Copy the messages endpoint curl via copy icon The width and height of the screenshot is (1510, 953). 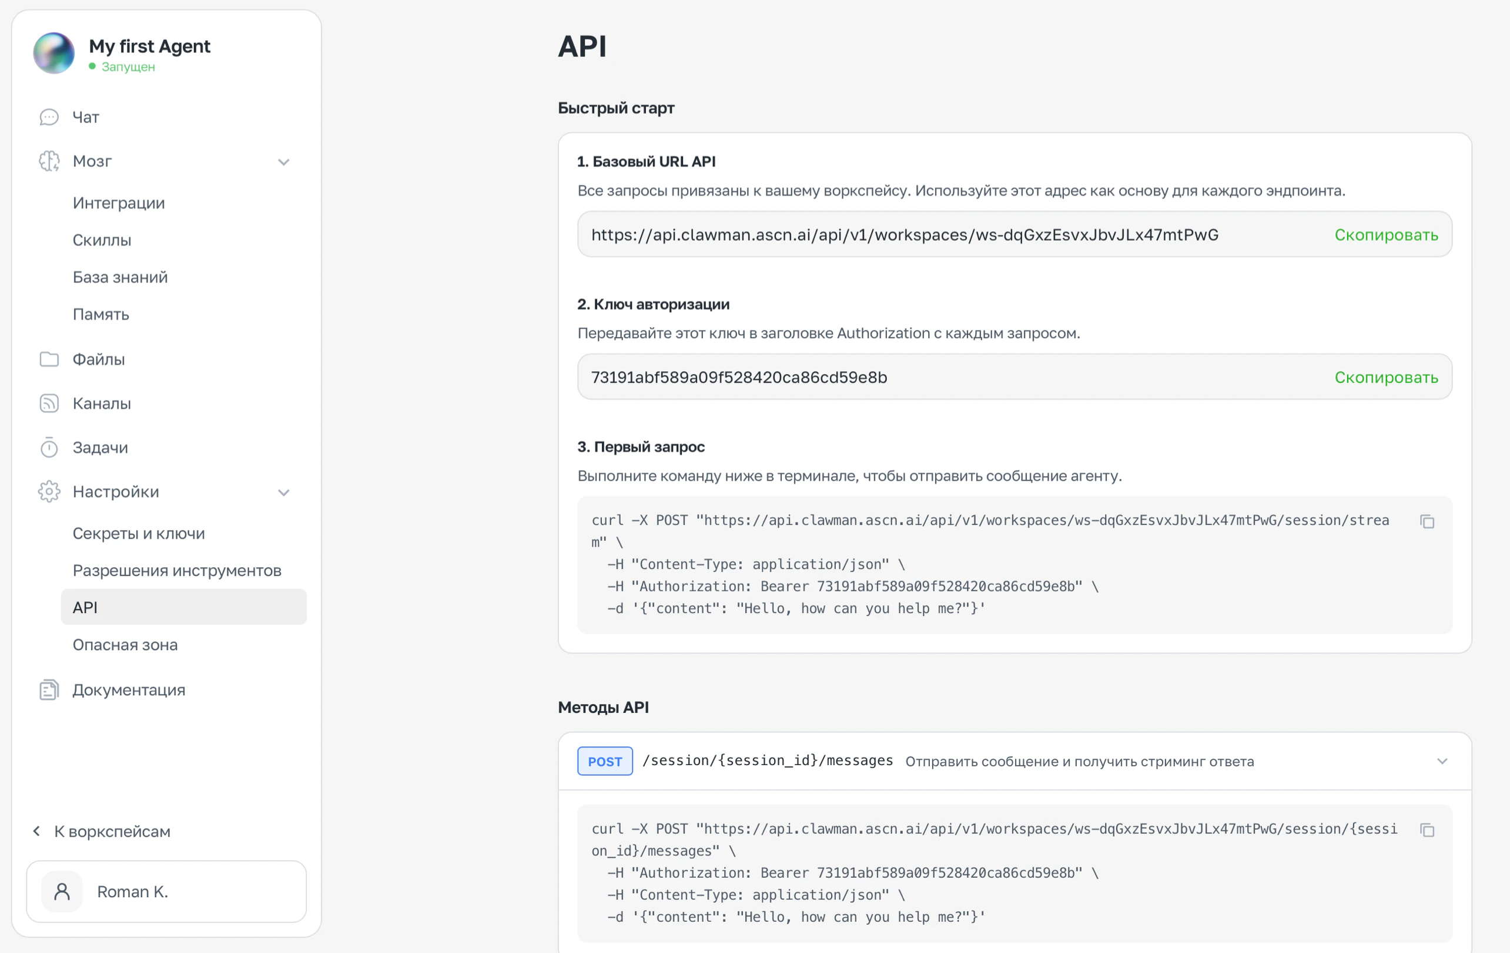pos(1427,830)
